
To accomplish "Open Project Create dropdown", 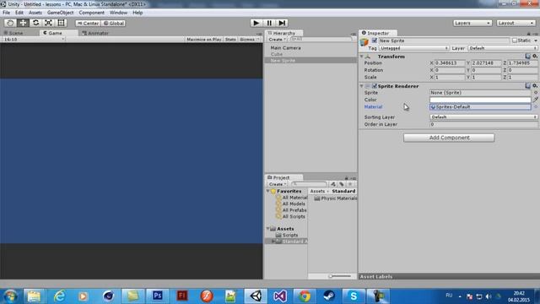I will point(278,184).
